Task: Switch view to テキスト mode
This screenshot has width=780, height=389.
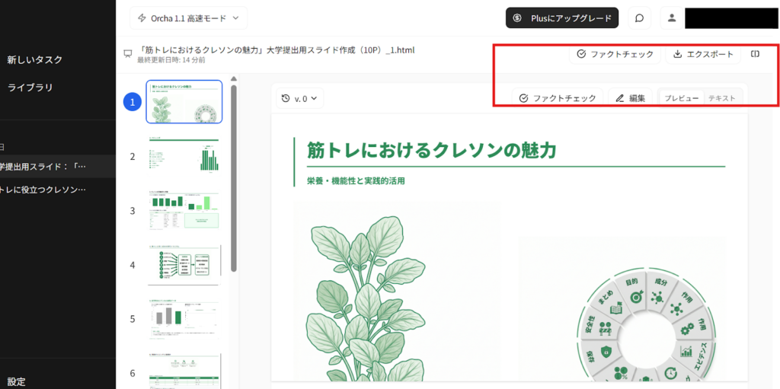Action: coord(722,98)
